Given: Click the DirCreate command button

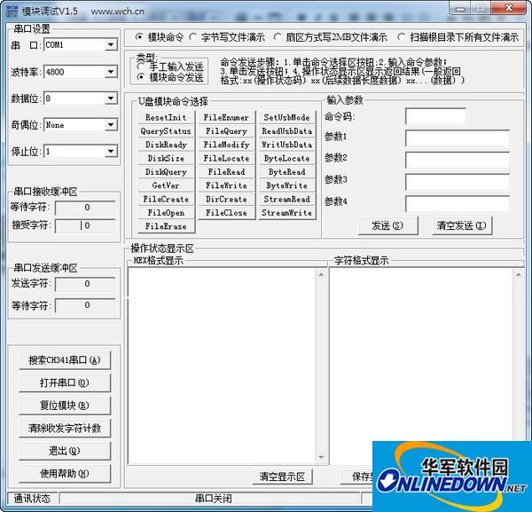Looking at the screenshot, I should 226,199.
